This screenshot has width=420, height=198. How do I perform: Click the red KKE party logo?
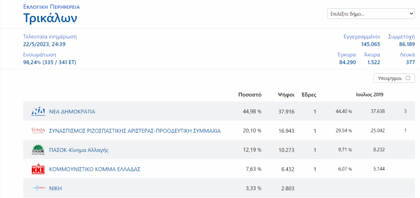coord(38,169)
